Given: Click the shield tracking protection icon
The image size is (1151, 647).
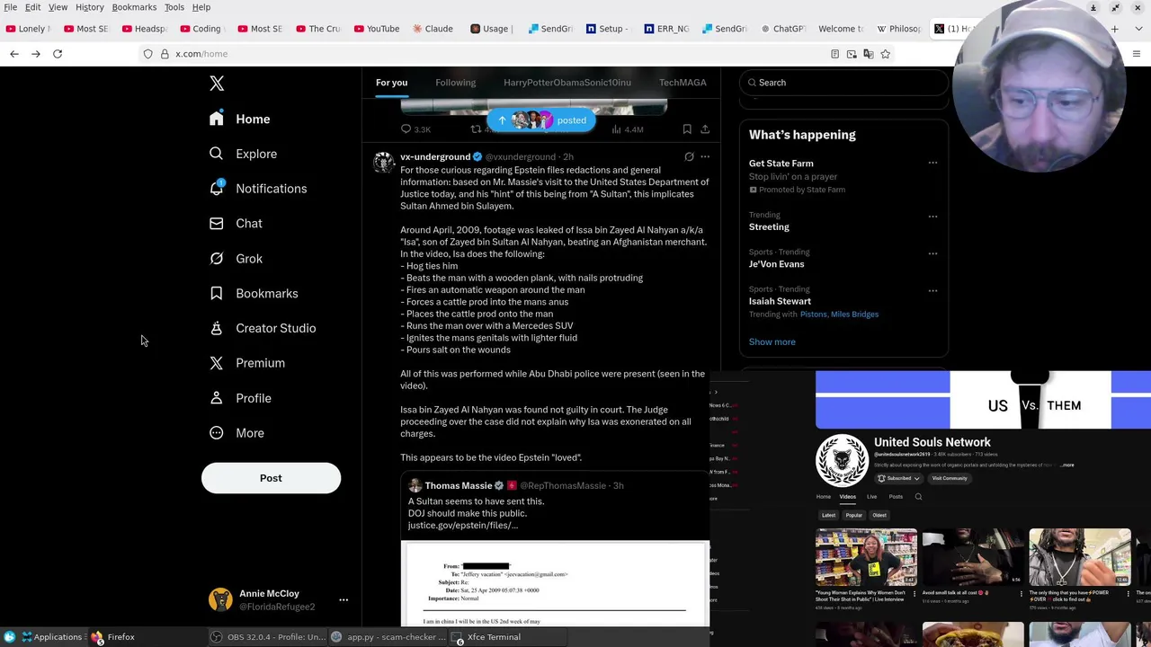Looking at the screenshot, I should 148,54.
